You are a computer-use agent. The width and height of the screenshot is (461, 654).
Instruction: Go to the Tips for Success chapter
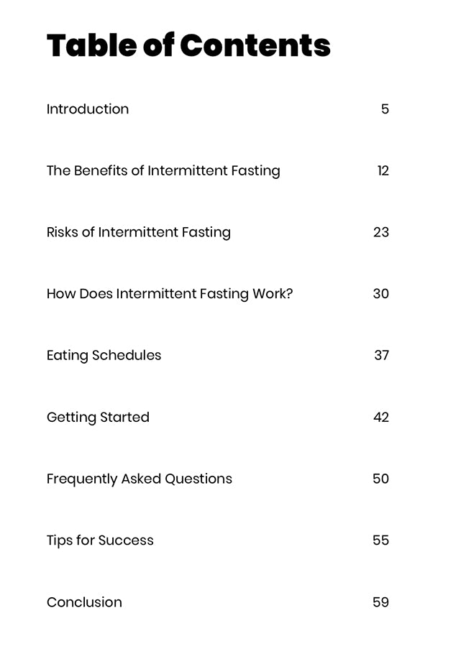(100, 540)
